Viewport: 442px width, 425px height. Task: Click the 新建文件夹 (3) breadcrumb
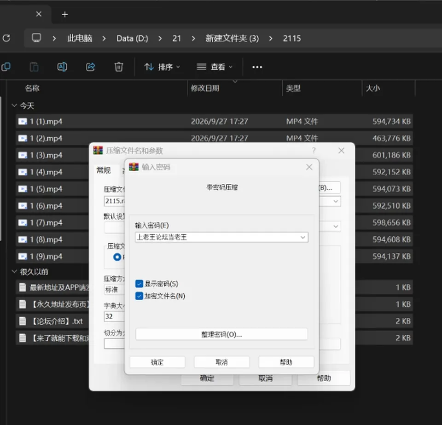[232, 38]
